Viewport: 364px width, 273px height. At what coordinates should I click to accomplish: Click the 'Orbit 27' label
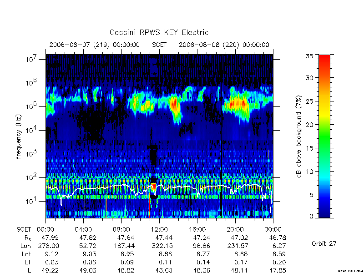(x=324, y=243)
